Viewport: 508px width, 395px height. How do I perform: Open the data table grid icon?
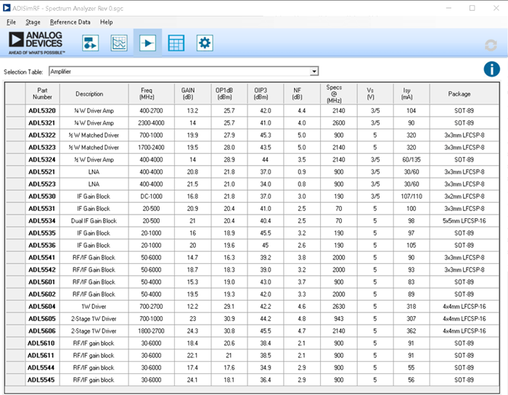pyautogui.click(x=176, y=43)
